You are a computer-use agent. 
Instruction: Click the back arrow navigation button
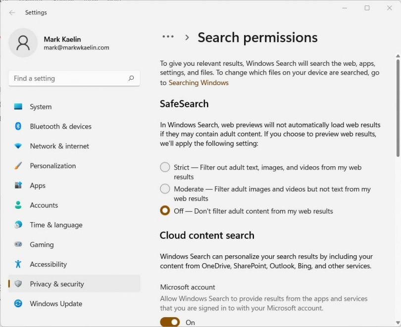pos(11,12)
